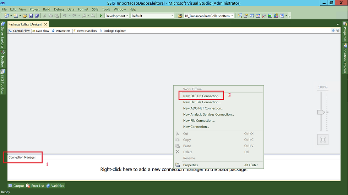Open the File menu
Image resolution: width=348 pixels, height=195 pixels.
pyautogui.click(x=4, y=9)
